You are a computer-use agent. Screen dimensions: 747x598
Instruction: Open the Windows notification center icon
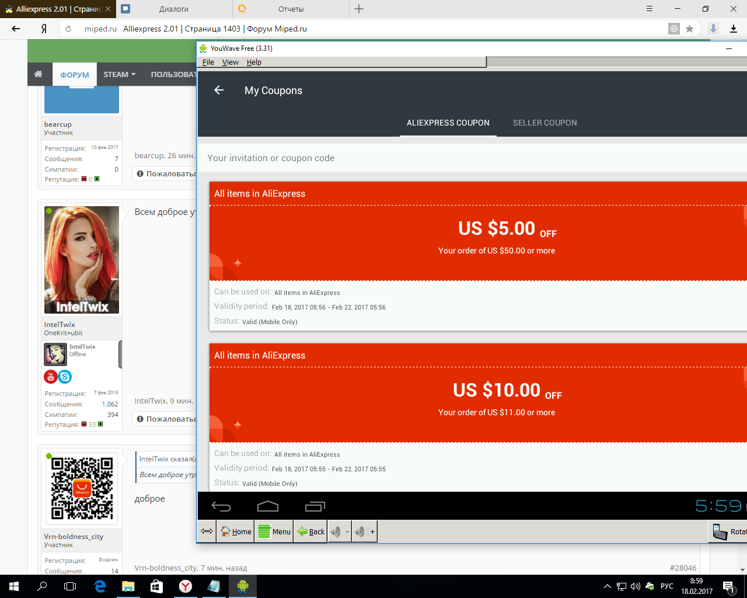pos(728,586)
